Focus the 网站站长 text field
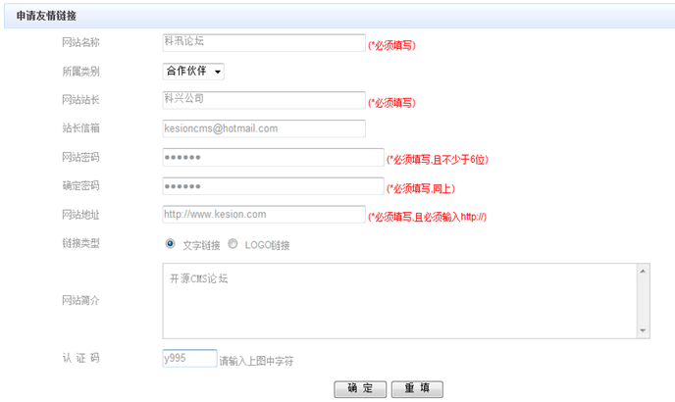The width and height of the screenshot is (675, 402). point(263,99)
